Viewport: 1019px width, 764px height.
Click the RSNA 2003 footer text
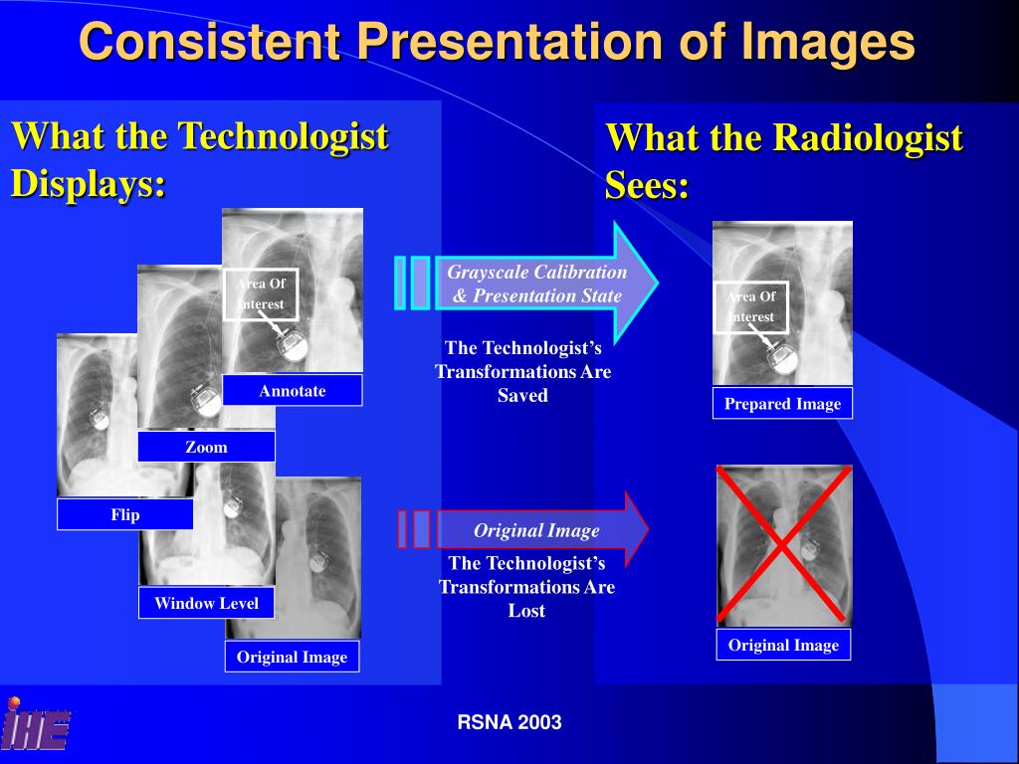[509, 722]
